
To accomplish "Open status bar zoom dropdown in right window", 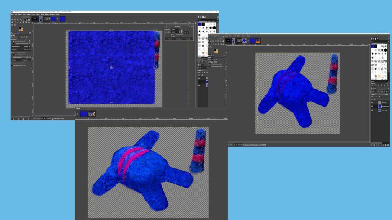I will coord(240,145).
